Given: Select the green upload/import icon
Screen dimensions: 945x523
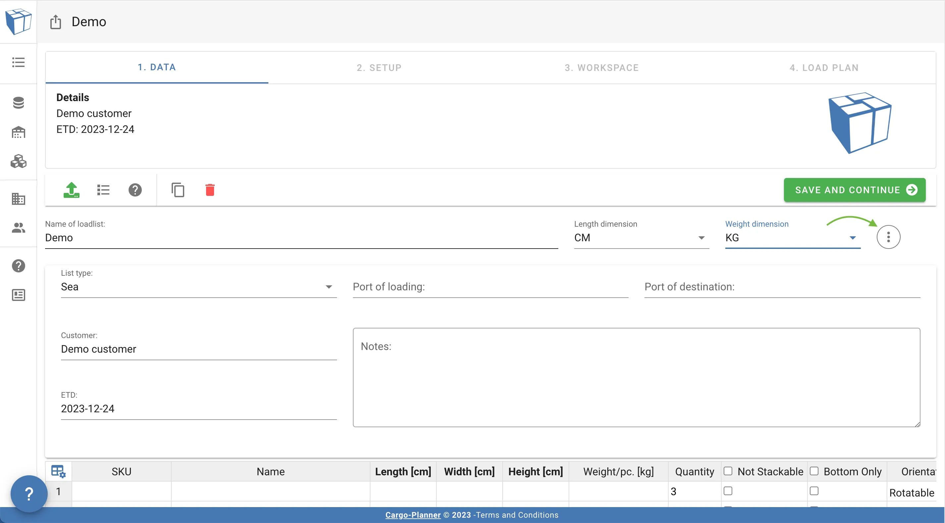Looking at the screenshot, I should [72, 190].
